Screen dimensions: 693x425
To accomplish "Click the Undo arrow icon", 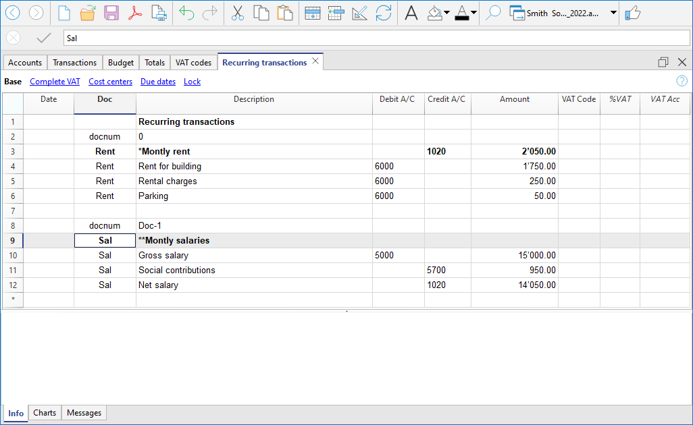I will (x=186, y=13).
